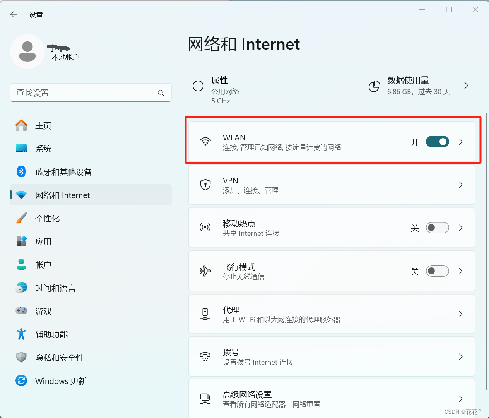Open 系统 settings section
Image resolution: width=489 pixels, height=418 pixels.
pos(91,149)
